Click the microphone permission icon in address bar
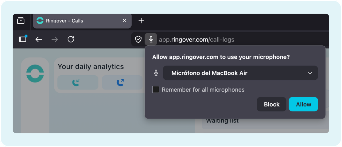This screenshot has width=342, height=147. 151,39
